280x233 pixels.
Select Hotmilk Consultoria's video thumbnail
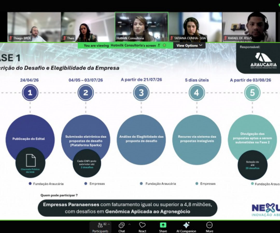pyautogui.click(x=142, y=27)
